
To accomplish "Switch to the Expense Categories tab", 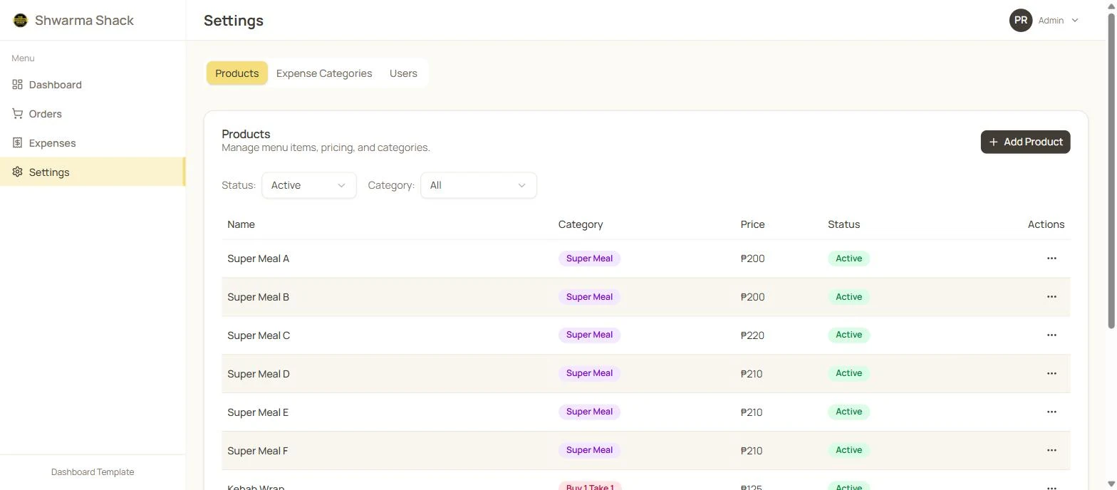I will pos(324,73).
